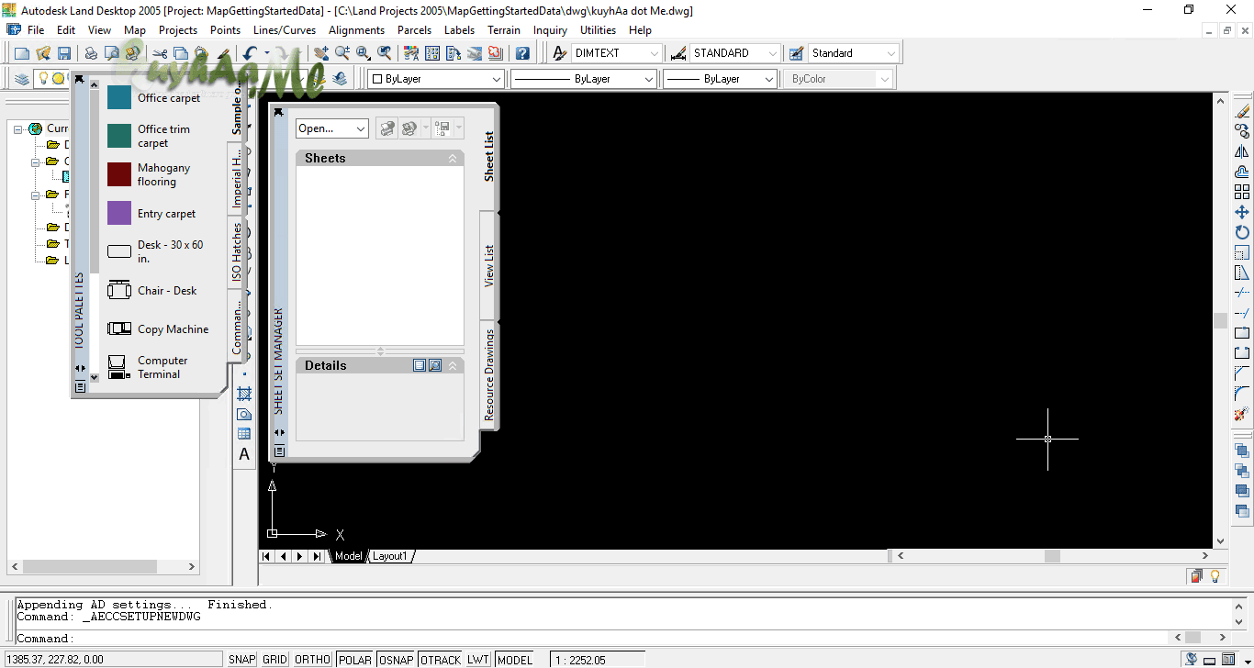Toggle OTRACK in status bar
This screenshot has width=1254, height=668.
tap(441, 660)
